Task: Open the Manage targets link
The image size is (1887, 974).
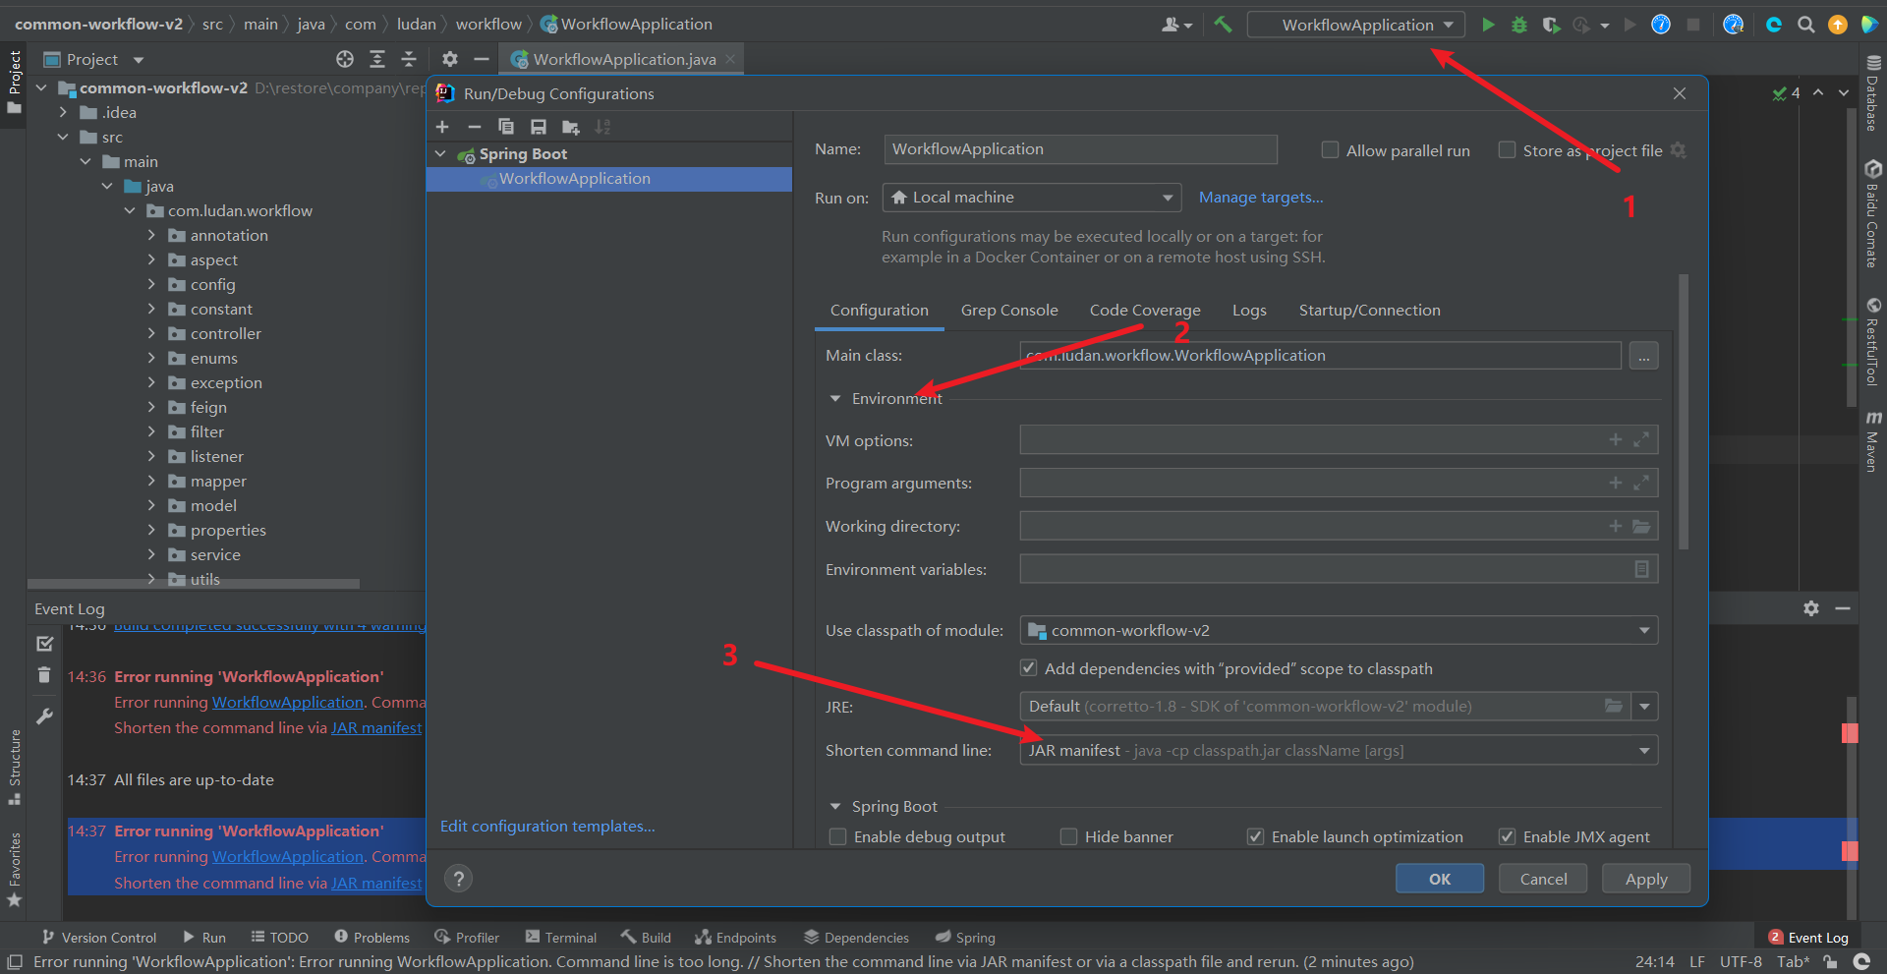Action: point(1260,198)
